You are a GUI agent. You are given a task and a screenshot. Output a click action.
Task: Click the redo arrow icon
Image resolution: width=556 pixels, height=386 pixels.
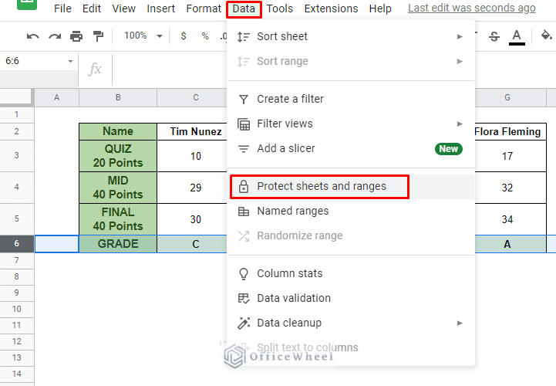click(x=55, y=36)
